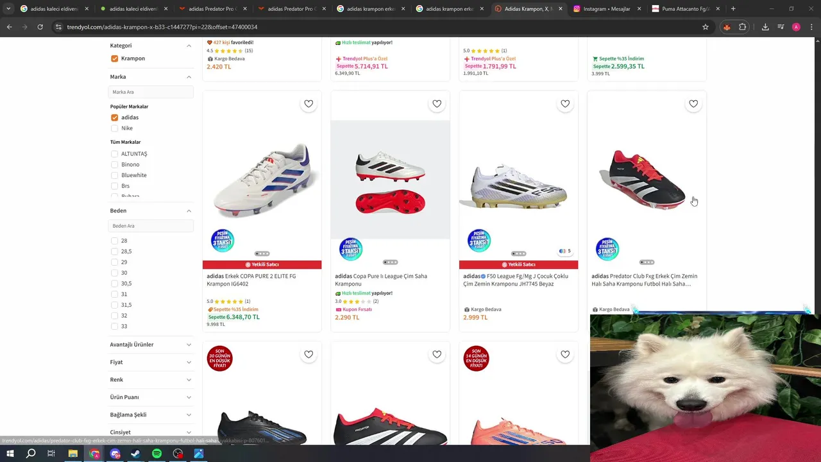The image size is (821, 462).
Task: Open the red Copa Pure II cleat image
Action: [x=390, y=180]
